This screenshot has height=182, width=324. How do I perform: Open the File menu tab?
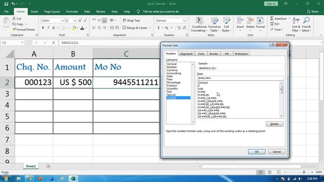pos(7,12)
